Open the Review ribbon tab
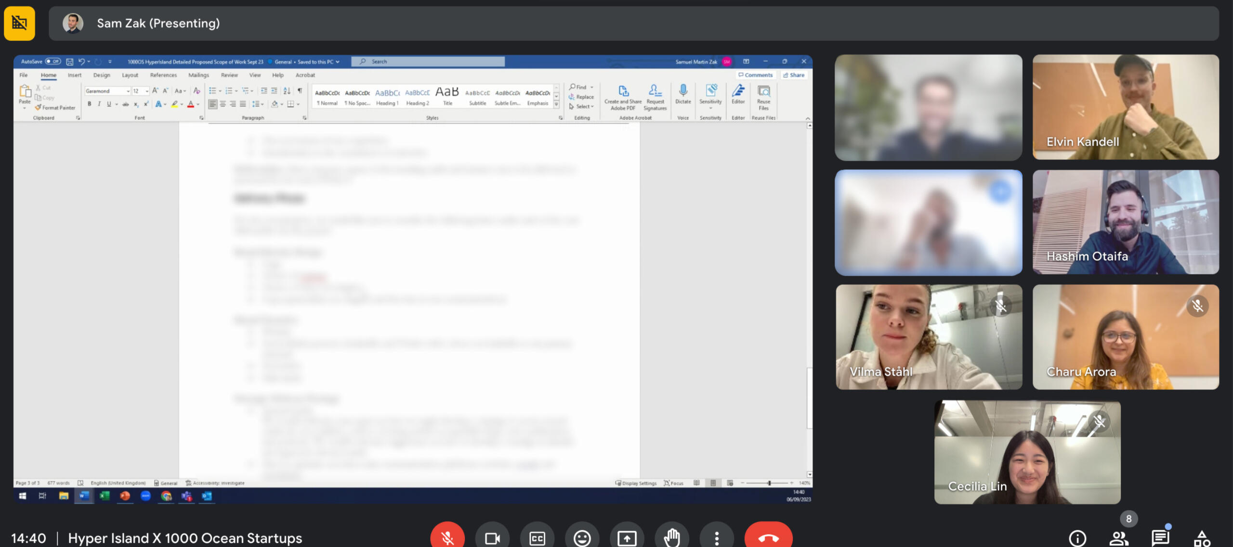1233x547 pixels. (x=229, y=75)
